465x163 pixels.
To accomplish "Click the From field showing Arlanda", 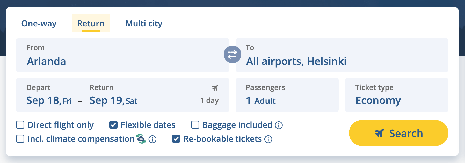I will pos(122,55).
